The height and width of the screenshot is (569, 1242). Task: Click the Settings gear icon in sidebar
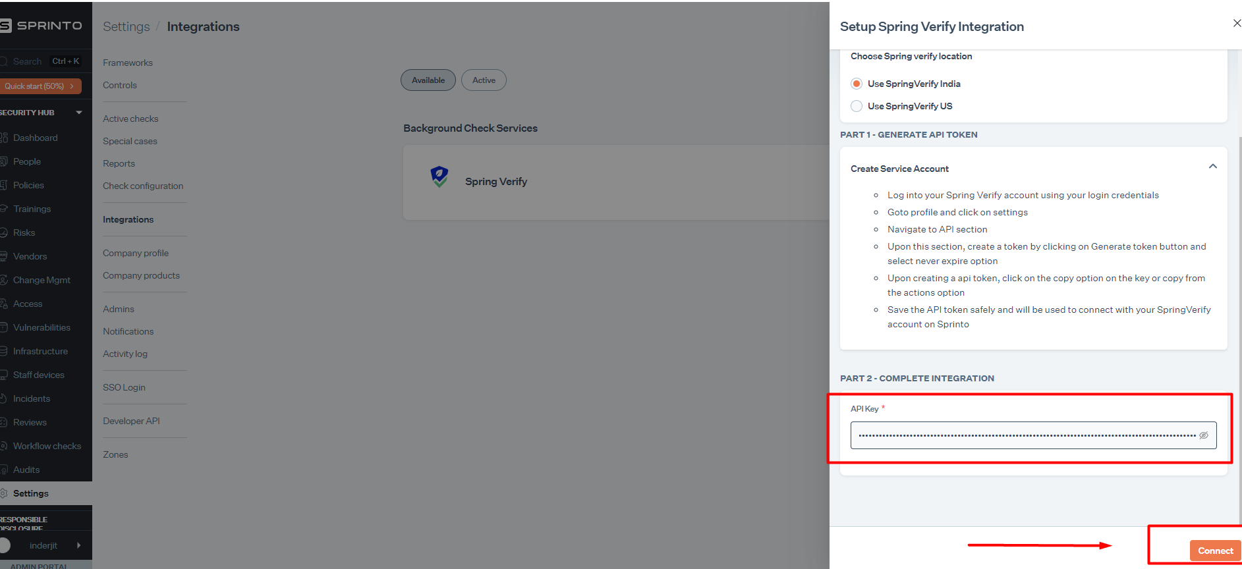click(4, 493)
